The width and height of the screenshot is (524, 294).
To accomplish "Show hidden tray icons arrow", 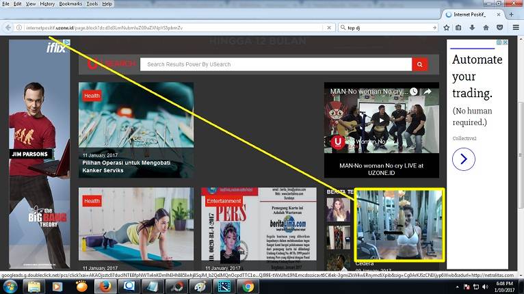I will coord(457,286).
